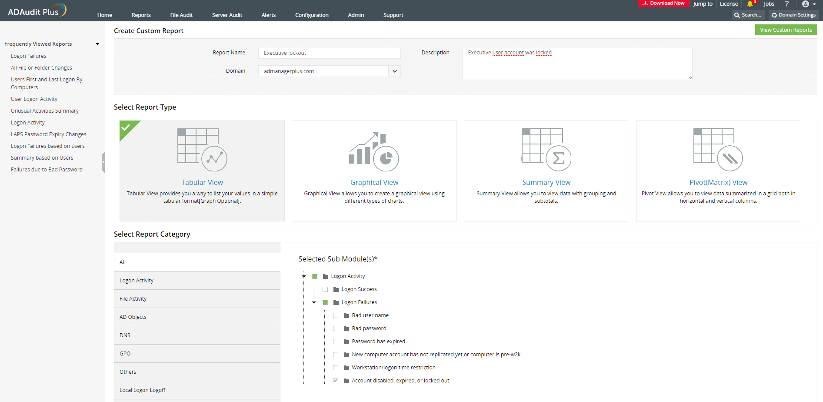Open All File or Folder Changes report

click(41, 68)
